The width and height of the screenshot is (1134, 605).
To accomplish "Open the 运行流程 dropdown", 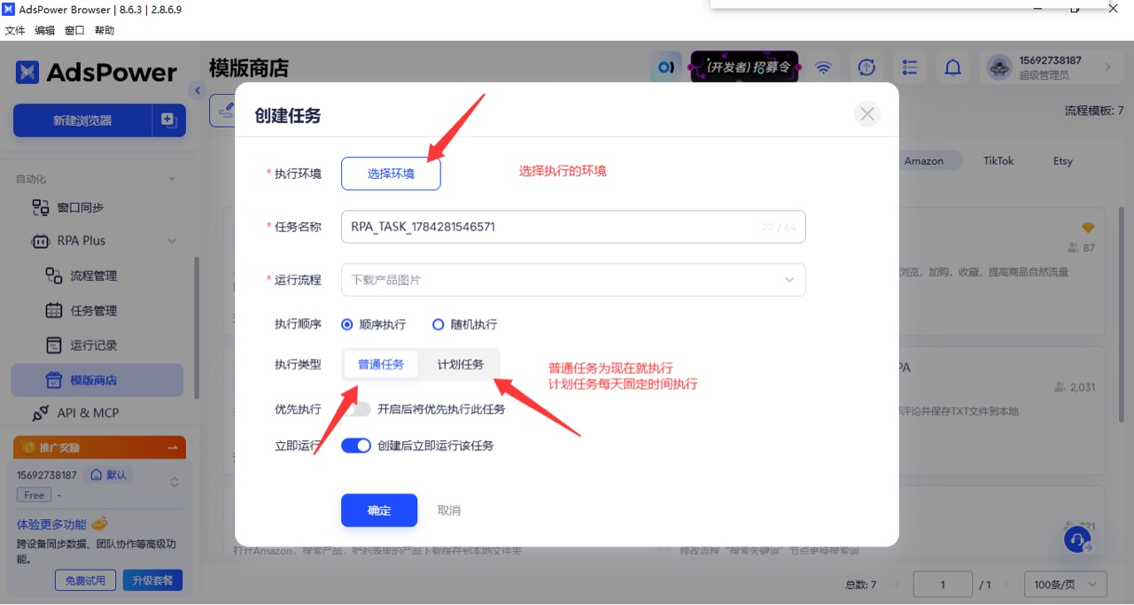I will click(573, 280).
